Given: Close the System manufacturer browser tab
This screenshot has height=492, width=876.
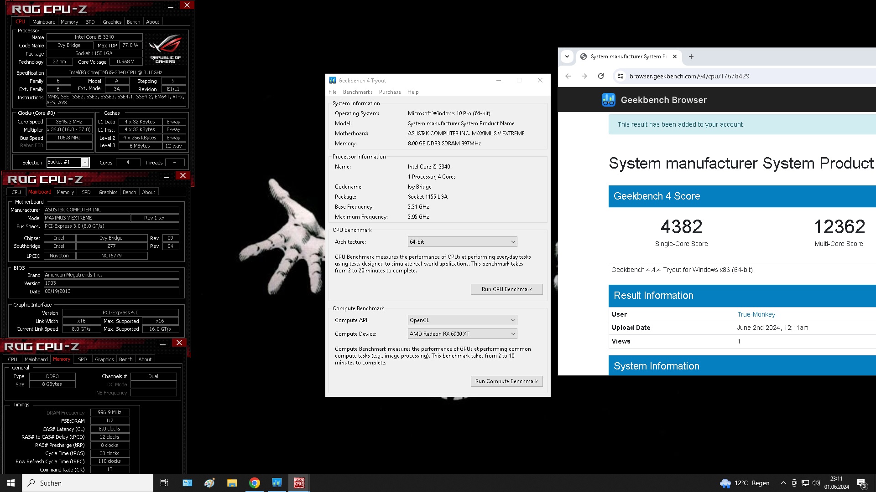Looking at the screenshot, I should click(x=675, y=56).
